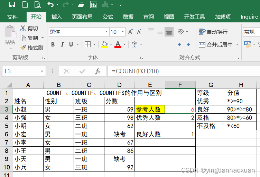Enable 自动换行 wrap text
The image size is (260, 177).
213,32
